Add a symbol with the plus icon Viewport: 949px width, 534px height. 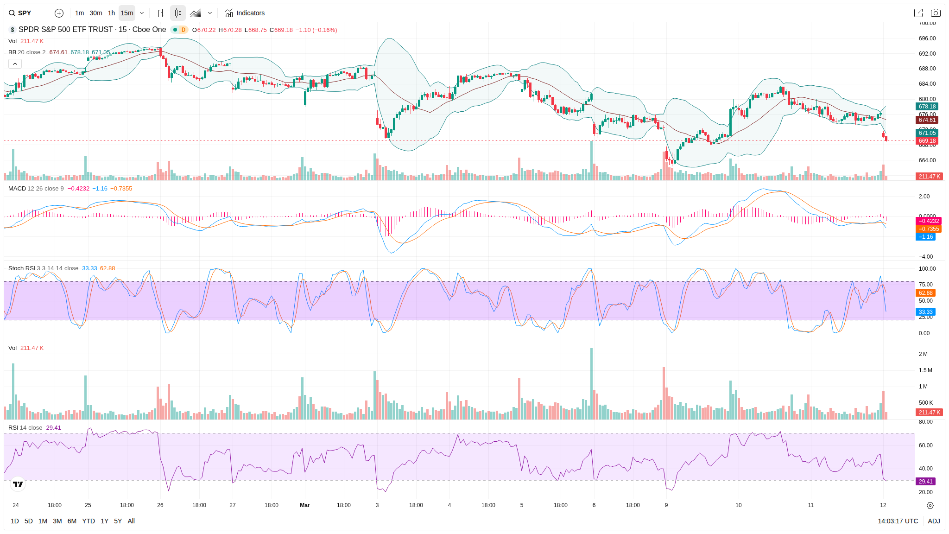tap(59, 13)
